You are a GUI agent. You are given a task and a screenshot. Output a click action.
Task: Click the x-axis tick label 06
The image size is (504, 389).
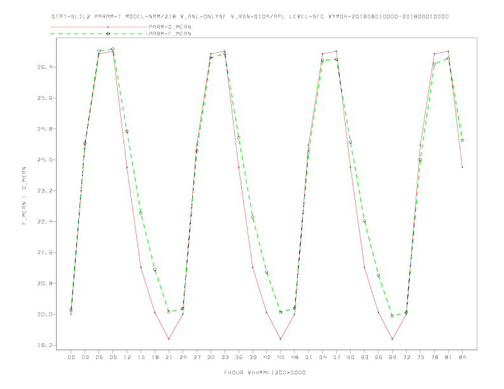pos(99,357)
